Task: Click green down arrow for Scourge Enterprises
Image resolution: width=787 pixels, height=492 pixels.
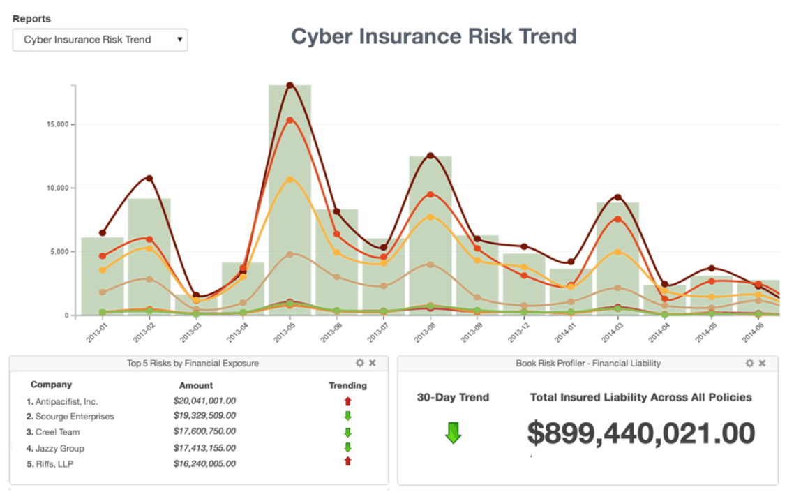Action: pyautogui.click(x=347, y=416)
